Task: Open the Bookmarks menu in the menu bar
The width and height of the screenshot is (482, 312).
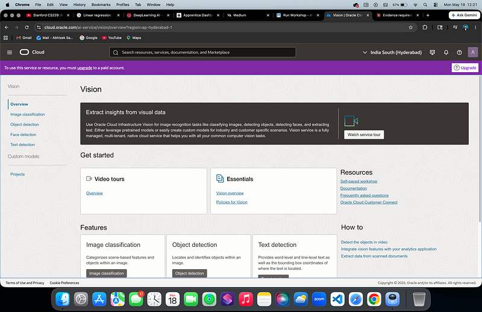Action: point(101,5)
